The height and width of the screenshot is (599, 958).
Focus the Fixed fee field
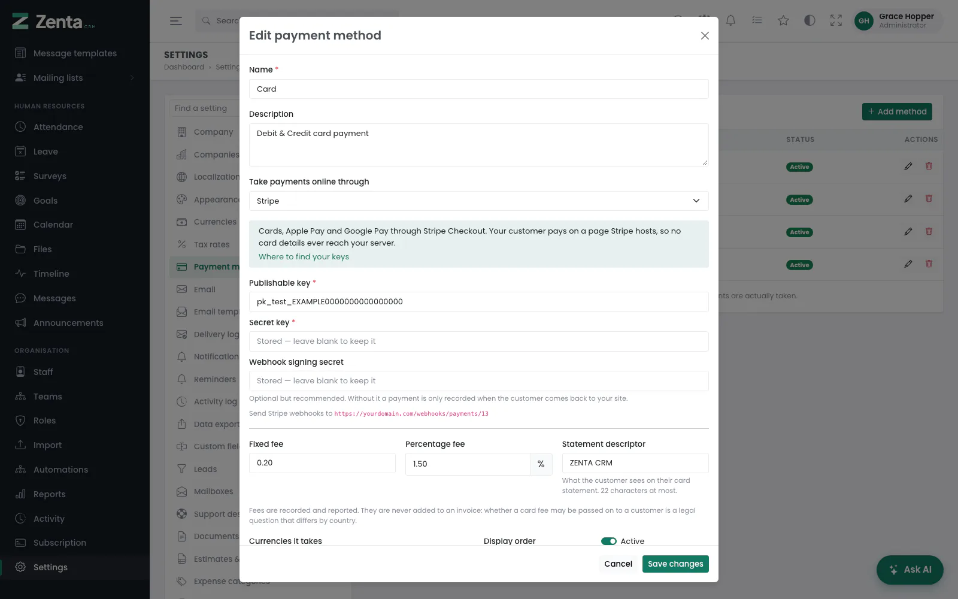(322, 463)
